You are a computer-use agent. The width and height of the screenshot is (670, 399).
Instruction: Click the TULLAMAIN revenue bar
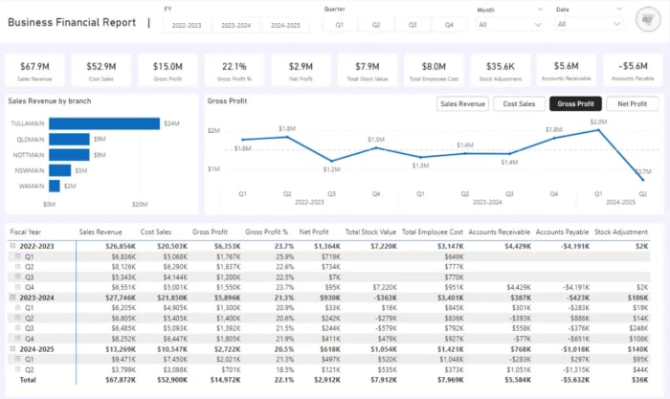(x=104, y=123)
